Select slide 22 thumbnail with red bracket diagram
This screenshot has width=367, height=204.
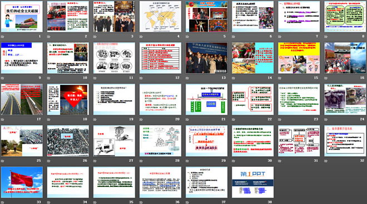(x=253, y=99)
